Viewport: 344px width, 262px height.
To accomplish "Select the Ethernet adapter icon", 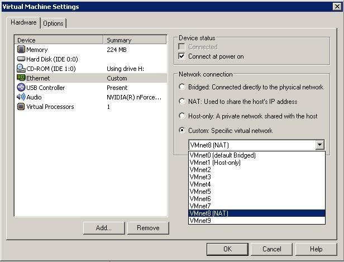I will coord(21,78).
